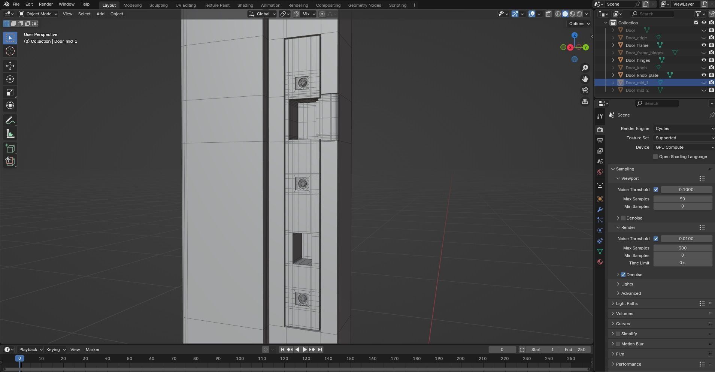The image size is (715, 372).
Task: Expand Volumes panel
Action: coord(624,314)
